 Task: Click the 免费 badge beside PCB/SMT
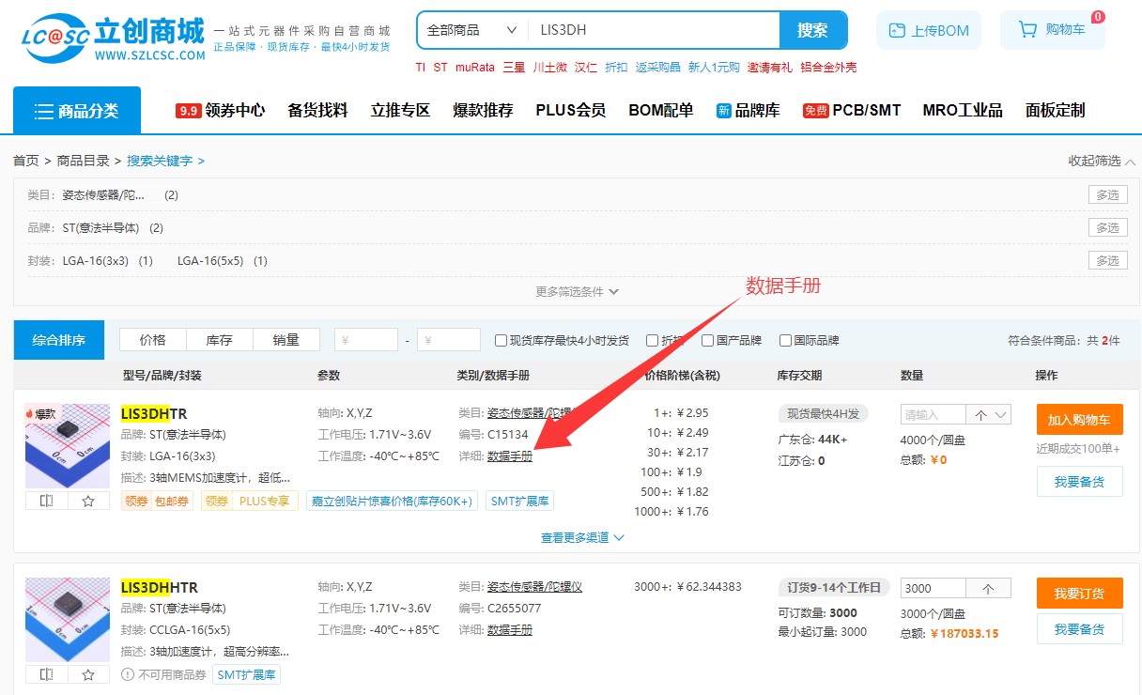pyautogui.click(x=815, y=111)
